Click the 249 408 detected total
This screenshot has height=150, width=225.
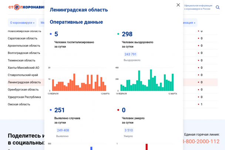tap(63, 130)
